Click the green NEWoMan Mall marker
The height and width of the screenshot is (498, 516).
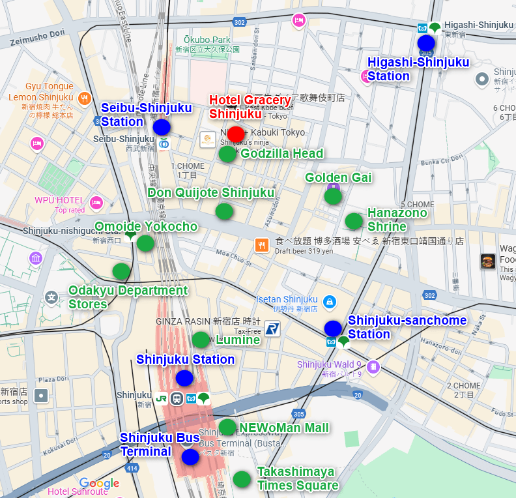pos(228,427)
